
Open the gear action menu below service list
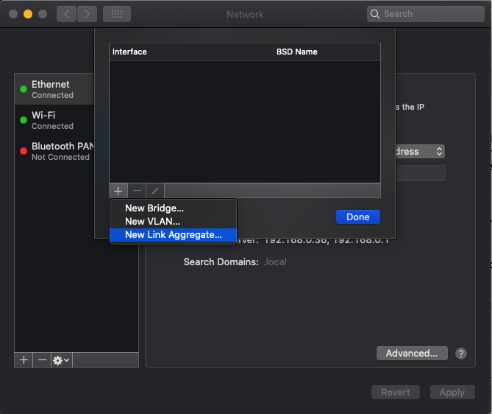(x=61, y=360)
